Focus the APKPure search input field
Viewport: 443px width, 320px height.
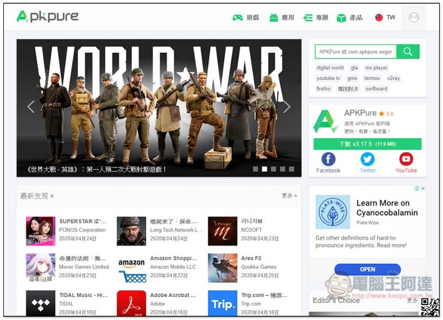tap(356, 51)
